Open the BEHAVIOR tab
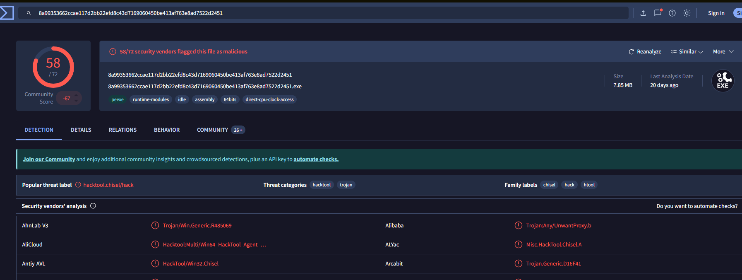This screenshot has width=742, height=280. tap(167, 130)
